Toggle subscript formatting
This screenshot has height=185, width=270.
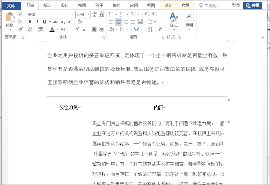click(x=63, y=22)
